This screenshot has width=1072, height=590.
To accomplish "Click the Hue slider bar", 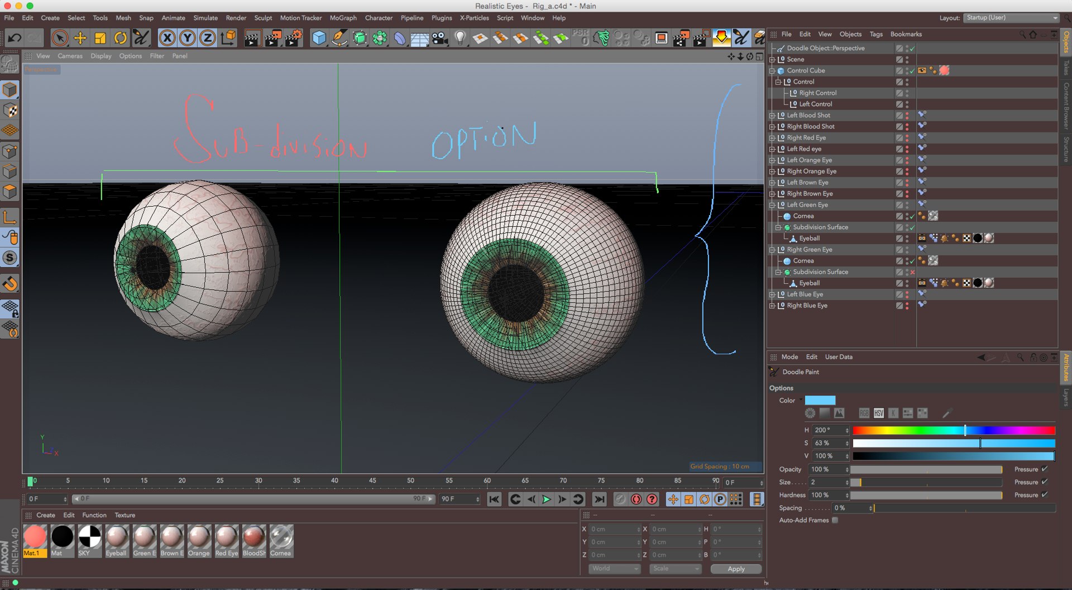I will (954, 430).
